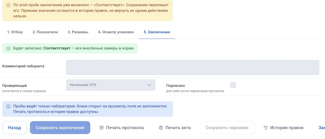
Task: Click the clock history icon beside История правок
Action: tap(266, 128)
